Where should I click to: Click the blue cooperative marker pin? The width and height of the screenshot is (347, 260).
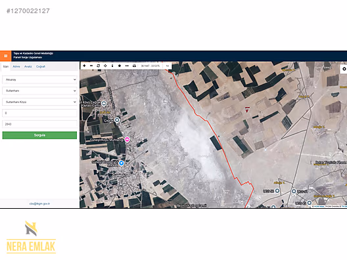coord(122,163)
